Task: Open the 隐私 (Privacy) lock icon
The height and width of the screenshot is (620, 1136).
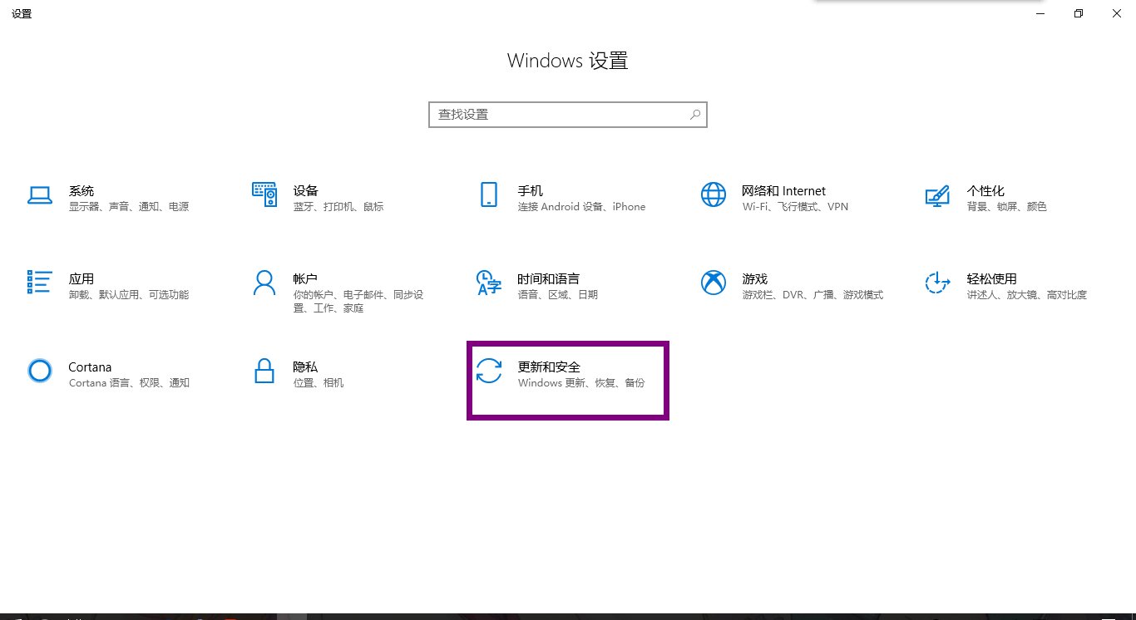Action: click(264, 372)
